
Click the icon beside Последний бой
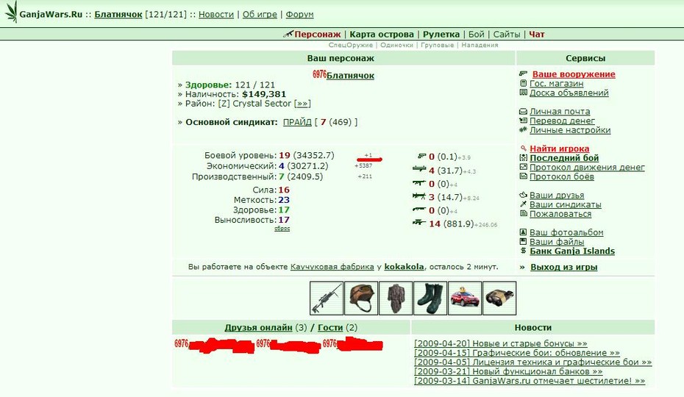click(524, 157)
